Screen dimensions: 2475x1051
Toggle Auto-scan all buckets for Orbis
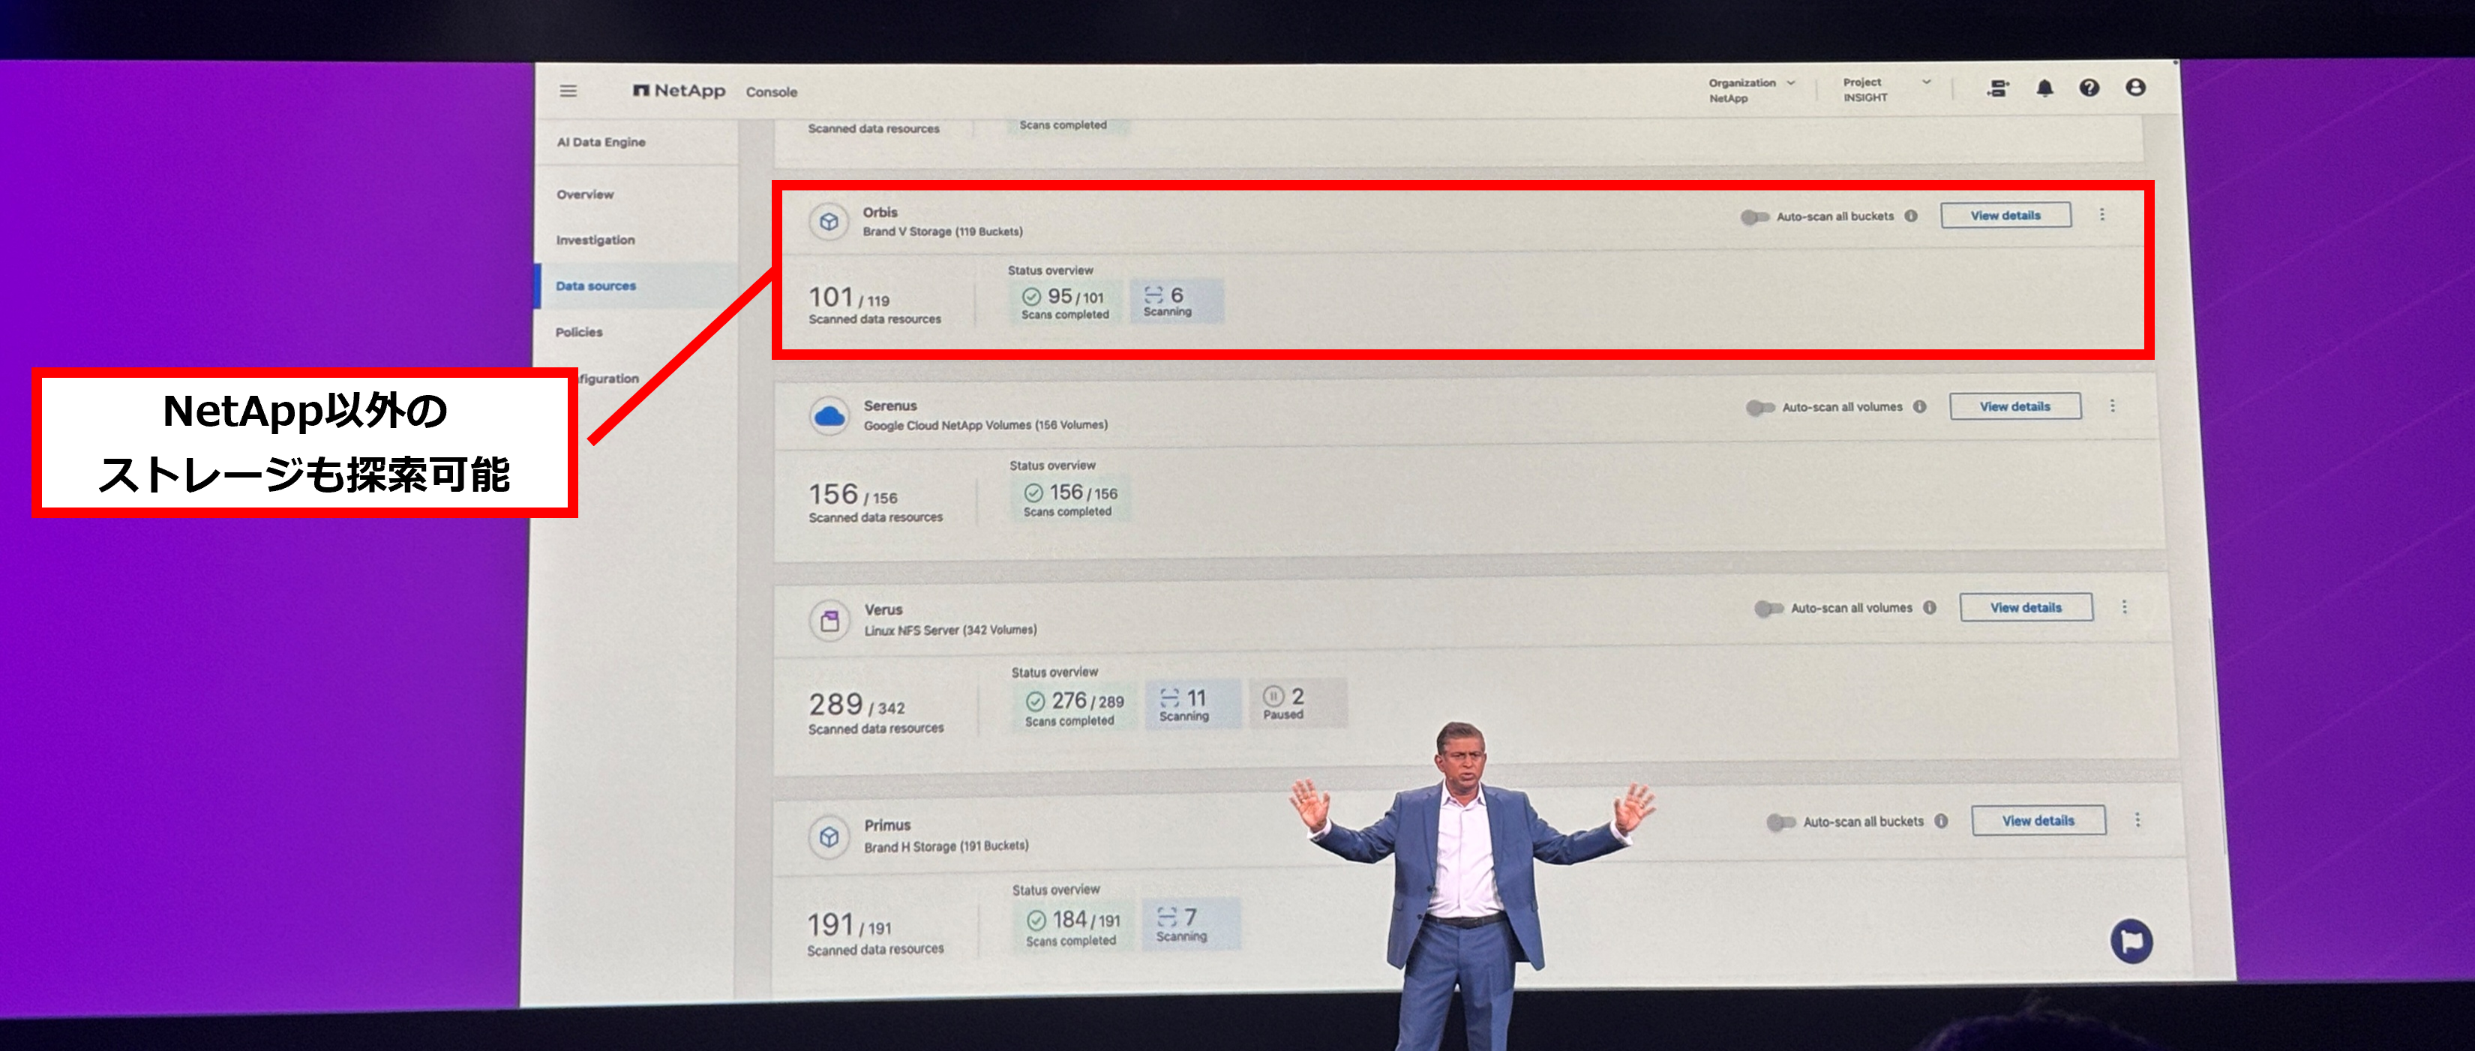click(1754, 217)
